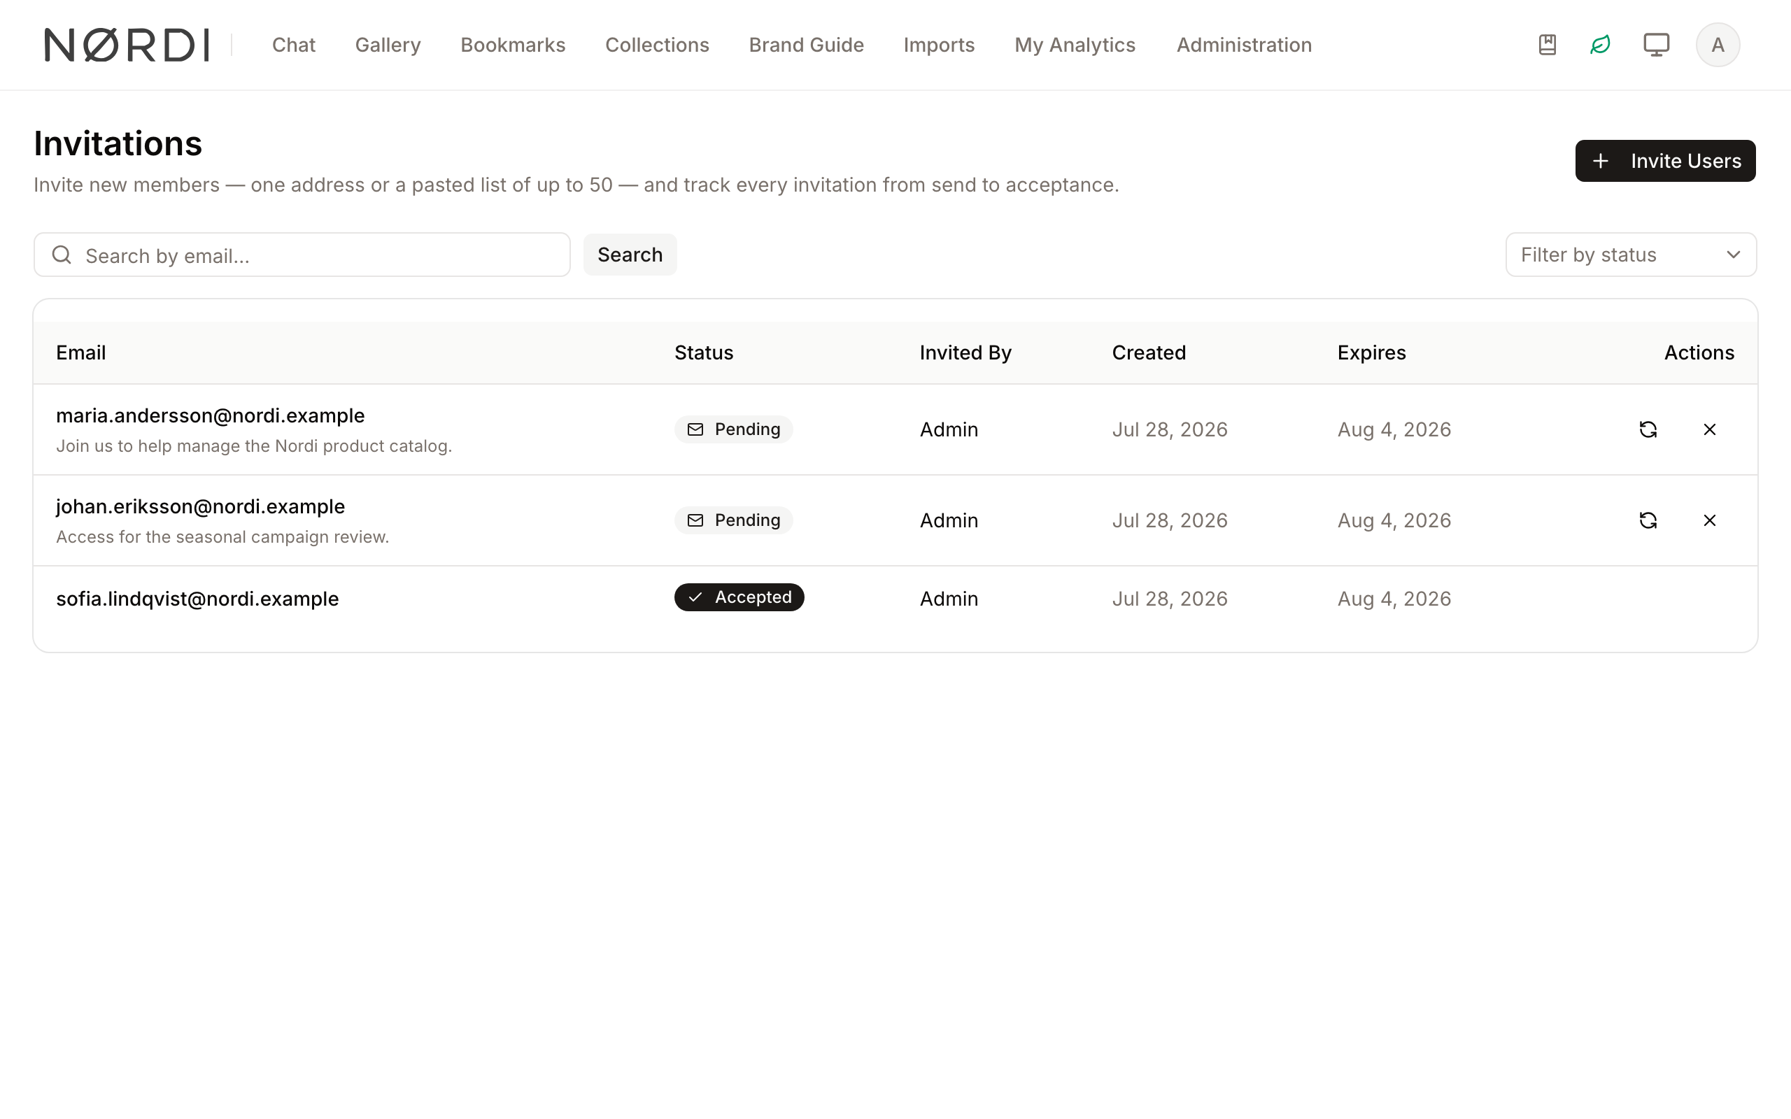Open the user avatar labeled A
This screenshot has height=1119, width=1791.
coord(1718,45)
